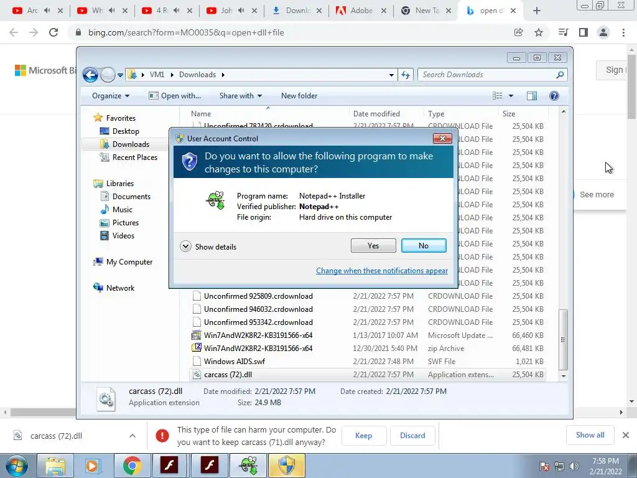Click the Notepad++ installer chameleon icon in dialog

(x=216, y=200)
